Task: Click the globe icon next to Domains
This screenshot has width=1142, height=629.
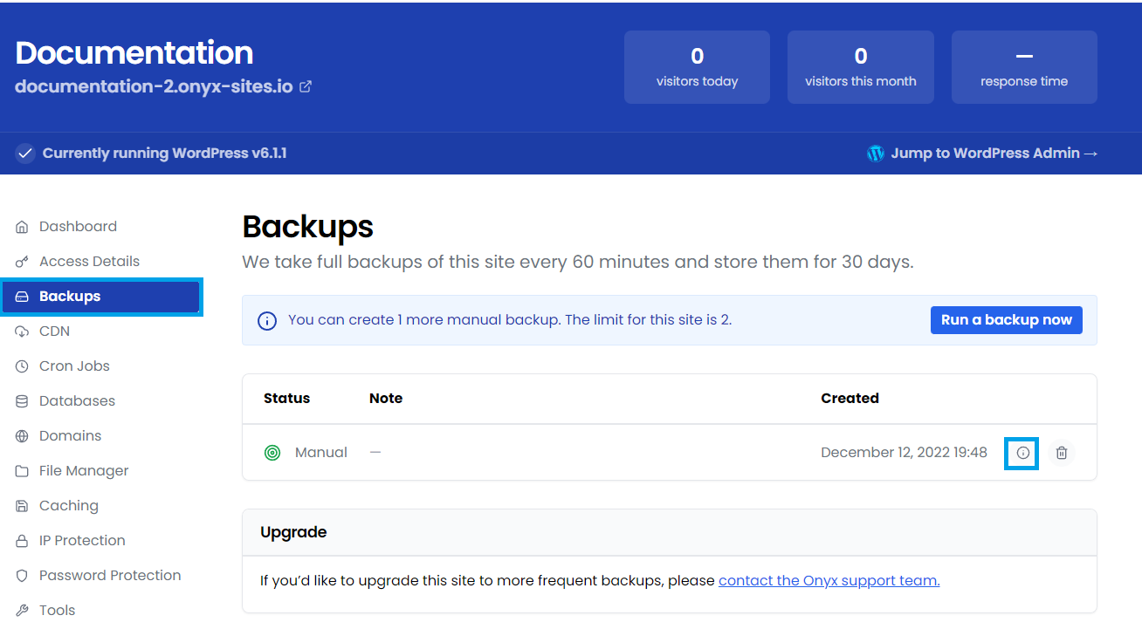Action: pyautogui.click(x=22, y=436)
